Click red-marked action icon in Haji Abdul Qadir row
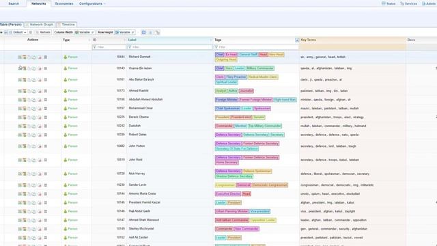The height and width of the screenshot is (246, 437). pyautogui.click(x=40, y=211)
